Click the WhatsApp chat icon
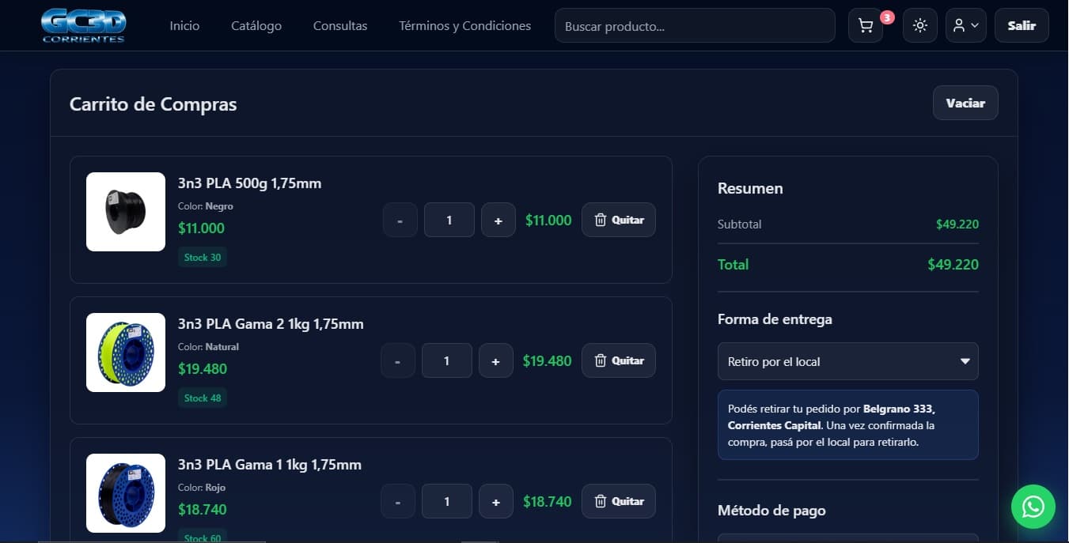Viewport: 1069px width, 543px height. click(1033, 507)
